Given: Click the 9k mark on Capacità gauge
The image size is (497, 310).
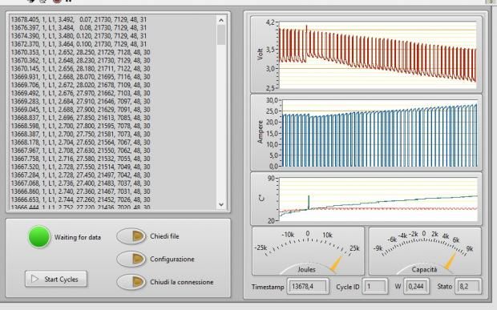Looking at the screenshot, I should [470, 248].
